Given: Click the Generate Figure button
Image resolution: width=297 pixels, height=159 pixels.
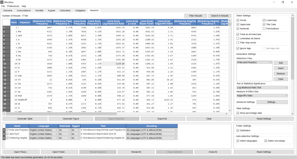Looking at the screenshot, I should pos(71,119).
